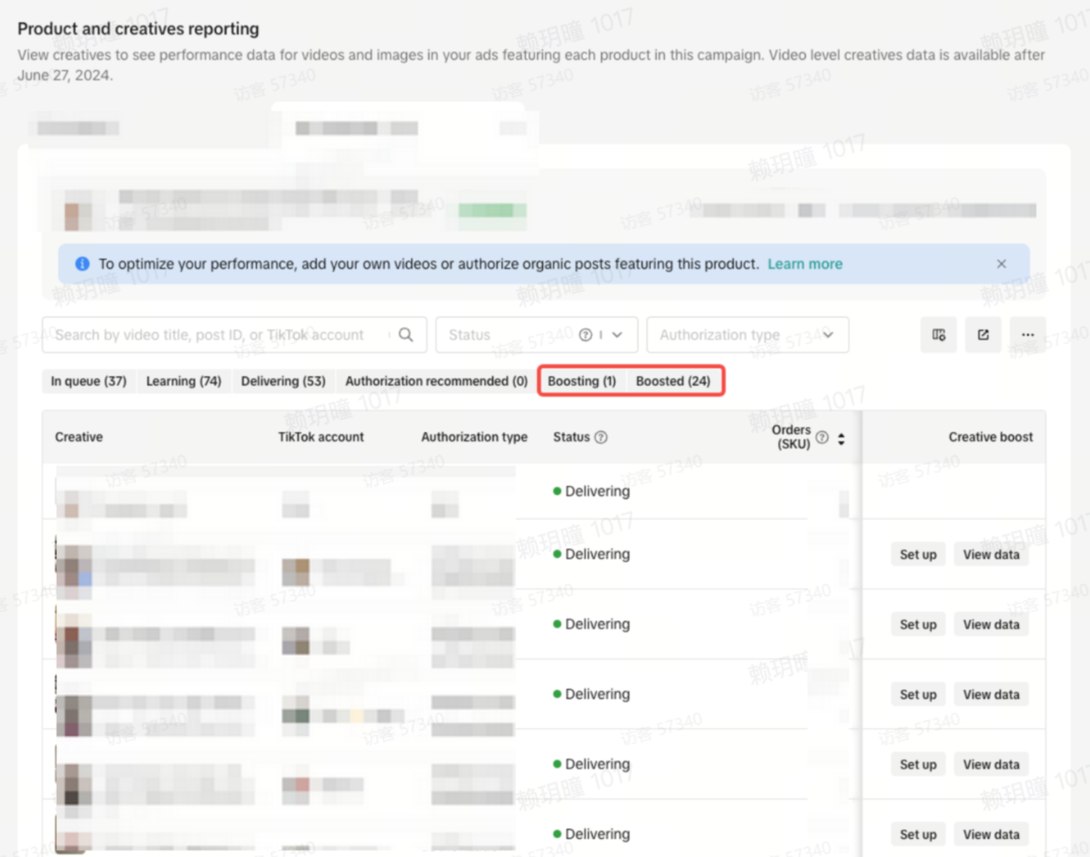Viewport: 1090px width, 857px height.
Task: Click the topmost View data button
Action: 991,554
